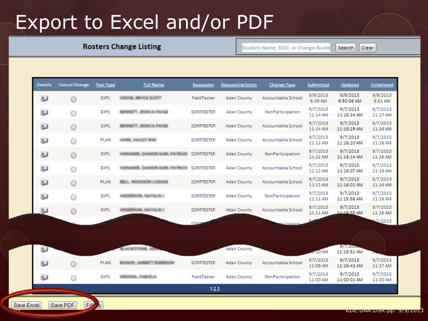Select PLAN in the 11:16:01 AM row
This screenshot has width=428, height=321.
coord(105,182)
